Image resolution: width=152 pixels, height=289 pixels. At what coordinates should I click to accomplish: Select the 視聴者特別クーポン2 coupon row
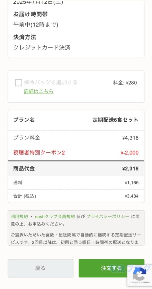coord(76,153)
